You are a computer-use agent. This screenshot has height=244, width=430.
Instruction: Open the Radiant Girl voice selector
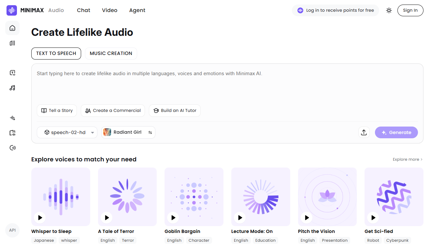tap(128, 132)
